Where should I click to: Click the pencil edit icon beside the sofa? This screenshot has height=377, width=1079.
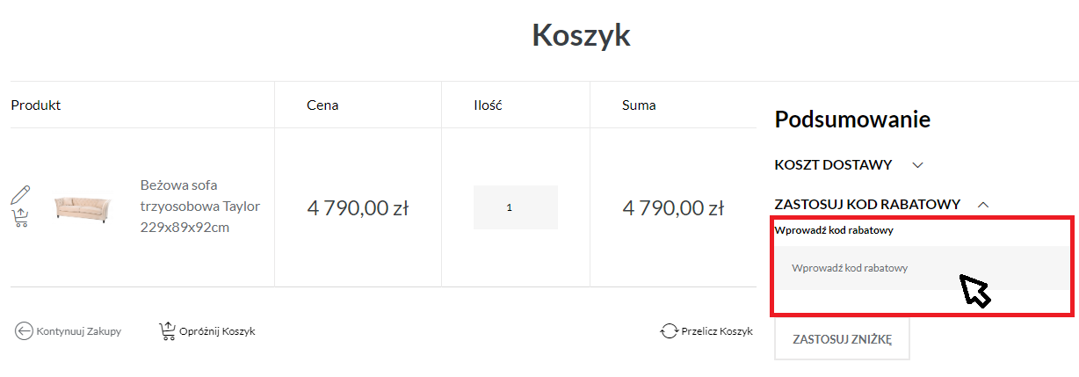(21, 194)
